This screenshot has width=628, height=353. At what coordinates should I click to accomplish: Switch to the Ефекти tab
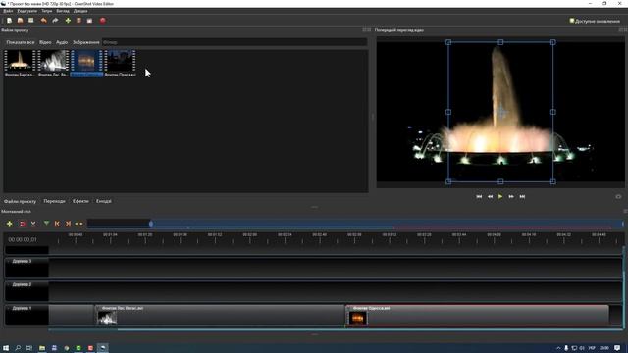click(x=80, y=201)
